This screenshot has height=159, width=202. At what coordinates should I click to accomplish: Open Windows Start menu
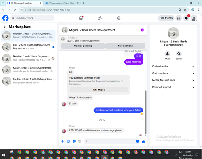point(4,155)
